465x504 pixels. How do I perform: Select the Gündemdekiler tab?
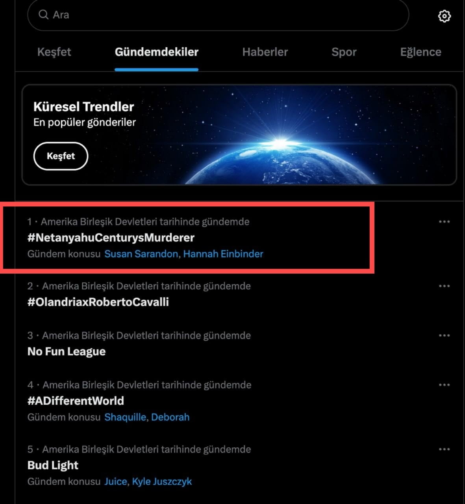156,52
